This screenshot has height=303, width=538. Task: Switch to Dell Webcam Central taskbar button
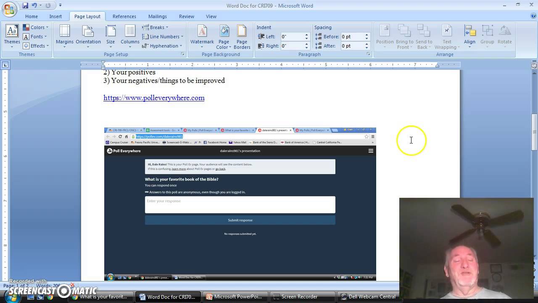369,297
